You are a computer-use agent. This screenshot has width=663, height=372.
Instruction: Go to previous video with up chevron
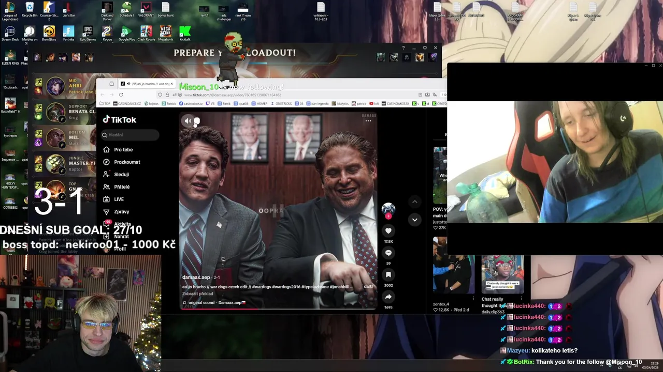click(414, 202)
